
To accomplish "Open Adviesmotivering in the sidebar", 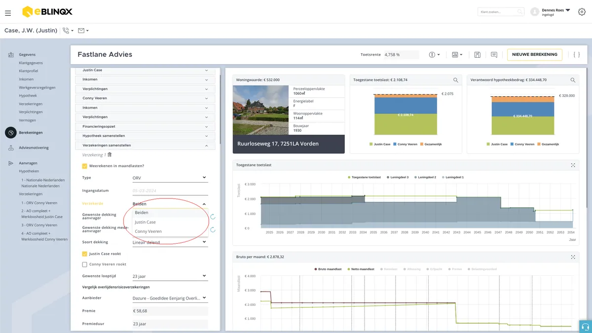I will [x=34, y=148].
